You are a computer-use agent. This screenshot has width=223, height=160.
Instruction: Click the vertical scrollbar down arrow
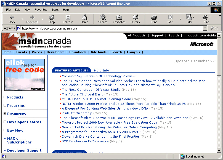(x=219, y=150)
